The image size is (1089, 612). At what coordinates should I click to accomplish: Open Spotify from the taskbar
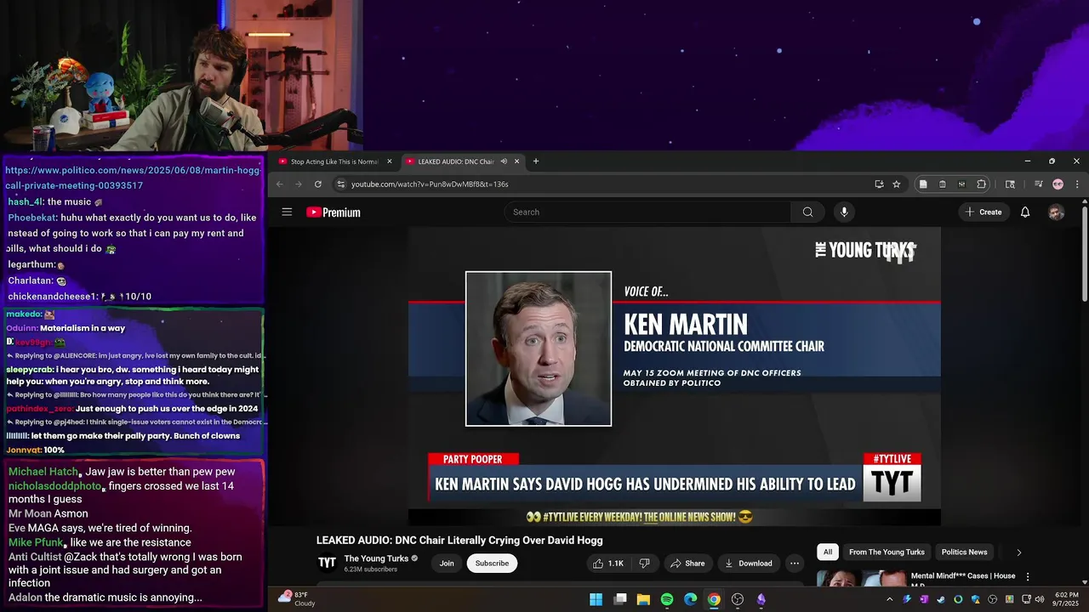click(x=667, y=599)
